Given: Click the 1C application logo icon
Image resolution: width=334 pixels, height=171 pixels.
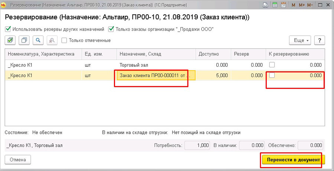Looking at the screenshot, I should (x=4, y=5).
